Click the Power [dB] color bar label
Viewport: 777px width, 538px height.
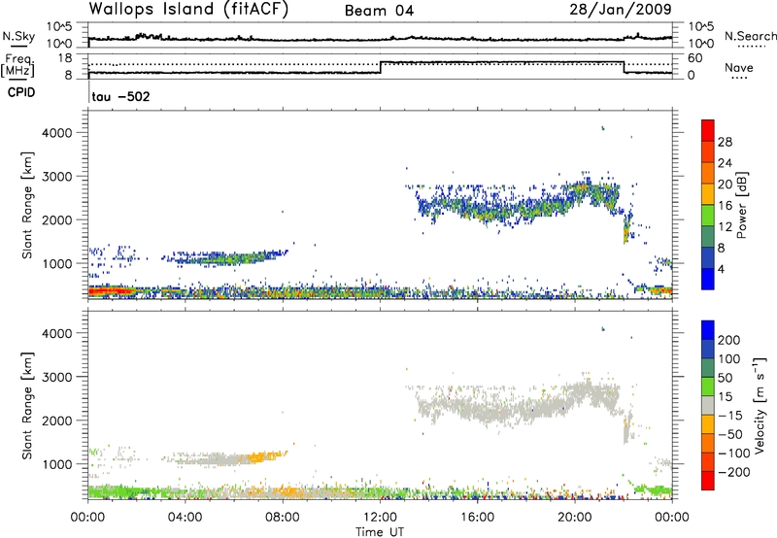(x=741, y=205)
